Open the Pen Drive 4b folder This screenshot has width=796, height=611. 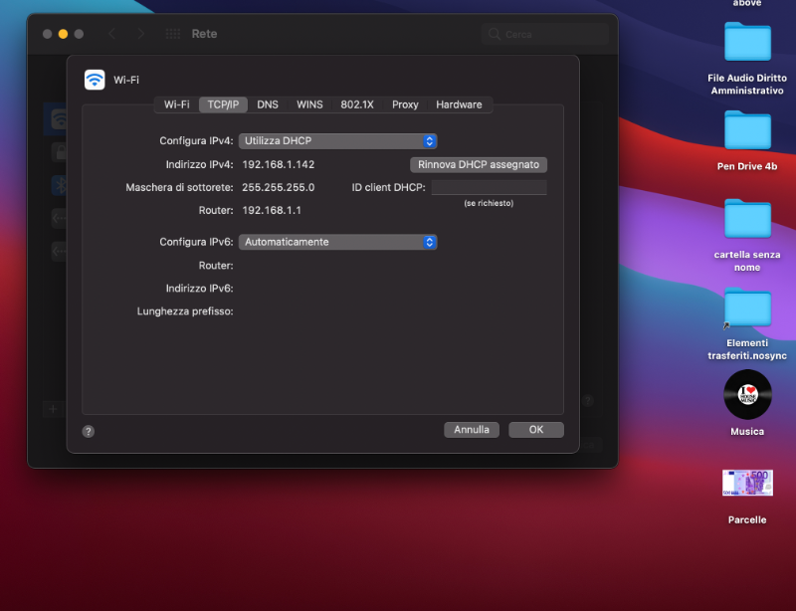pyautogui.click(x=747, y=130)
